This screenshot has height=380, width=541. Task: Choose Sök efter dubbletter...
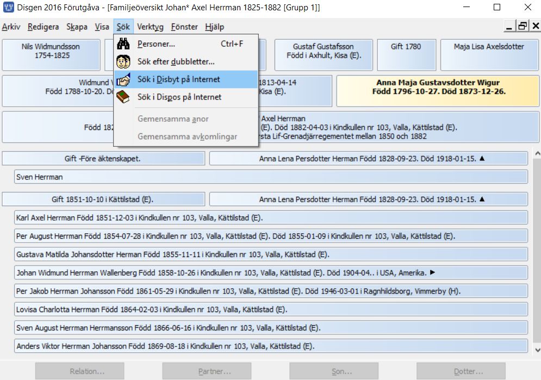[x=186, y=62]
